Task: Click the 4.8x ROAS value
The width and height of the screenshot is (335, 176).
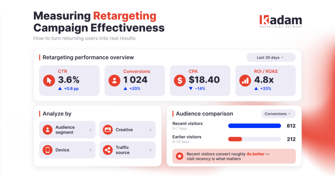Action: [264, 80]
